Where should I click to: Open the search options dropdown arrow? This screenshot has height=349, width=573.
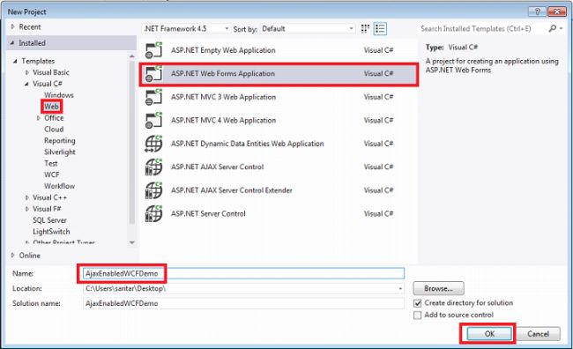click(561, 28)
